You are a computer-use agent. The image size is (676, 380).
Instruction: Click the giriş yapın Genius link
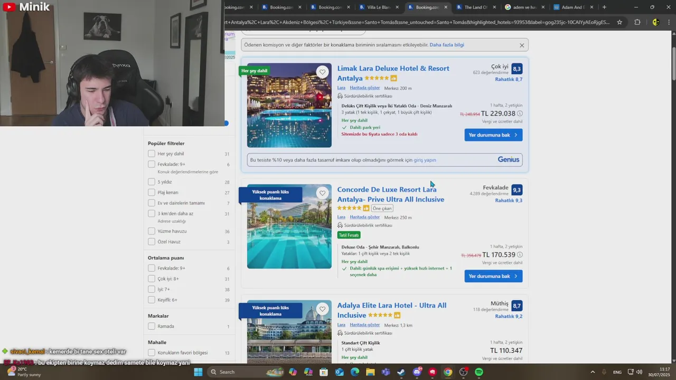pos(425,160)
